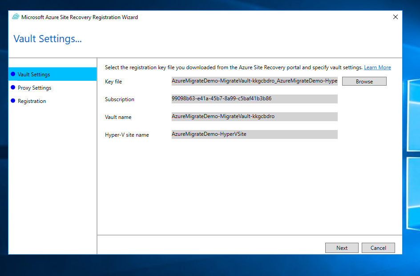The image size is (420, 276).
Task: Click the 'Key file' label
Action: 113,82
